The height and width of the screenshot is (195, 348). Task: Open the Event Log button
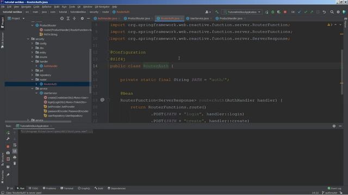point(334,188)
